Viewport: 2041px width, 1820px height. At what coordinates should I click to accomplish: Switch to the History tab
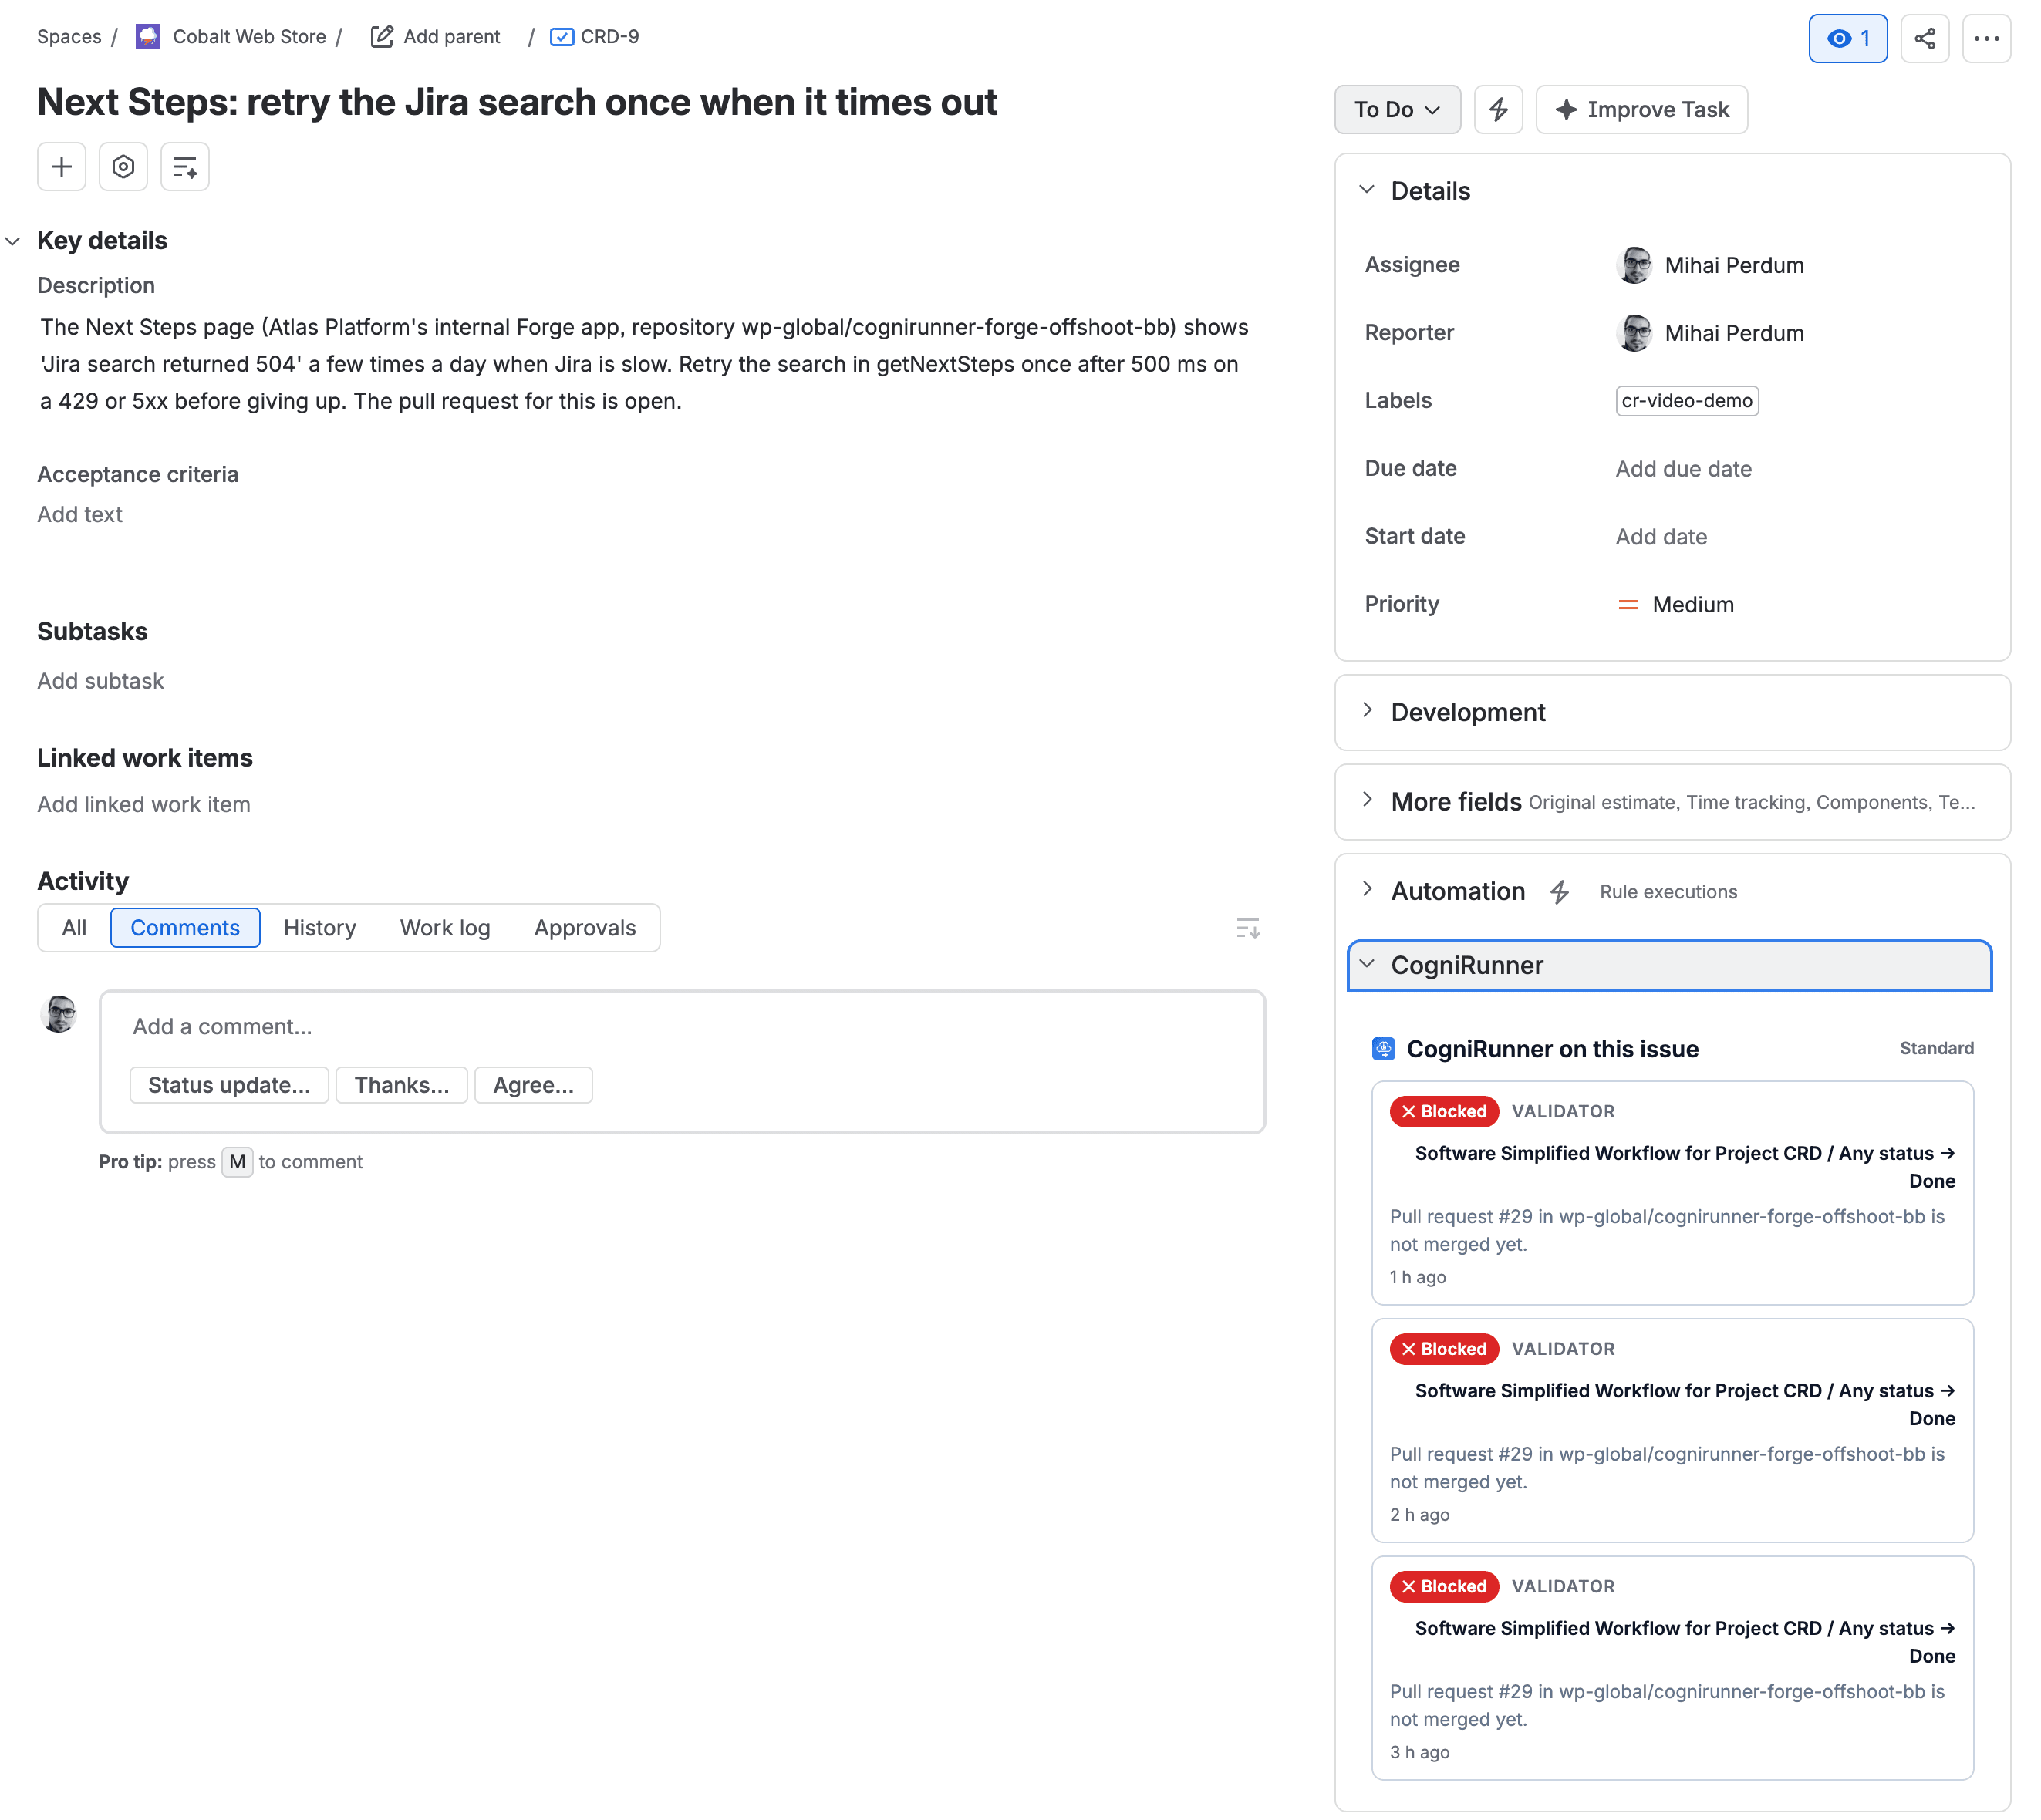tap(320, 928)
